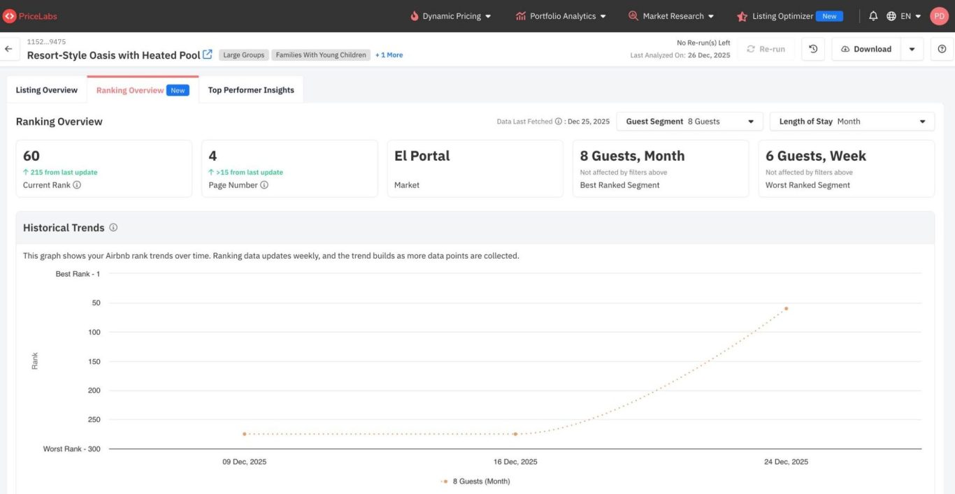The image size is (955, 494).
Task: Click info icon next to Current Rank
Action: [x=77, y=185]
